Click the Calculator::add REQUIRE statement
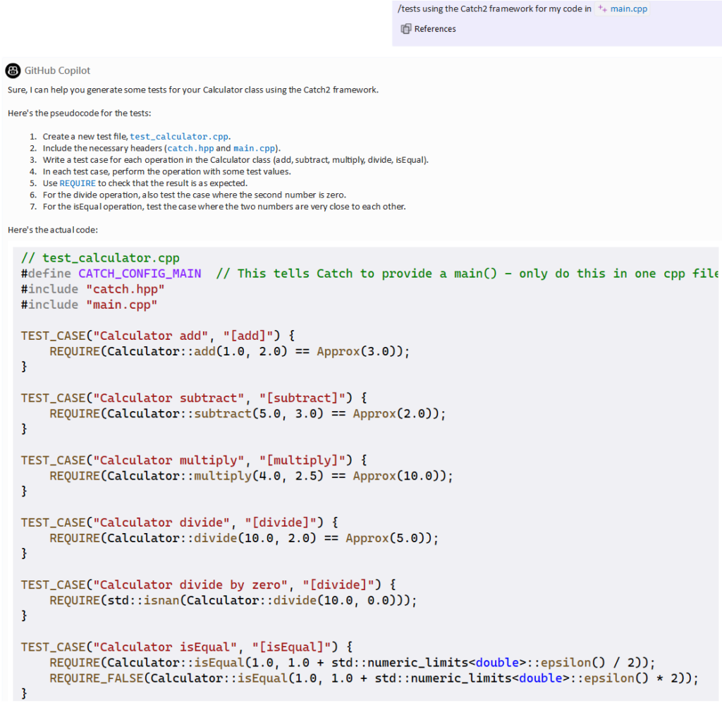This screenshot has width=722, height=703. pos(229,351)
